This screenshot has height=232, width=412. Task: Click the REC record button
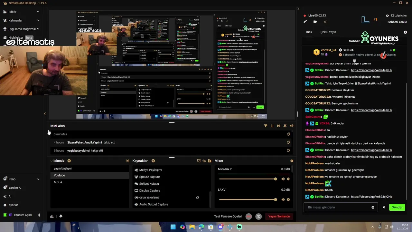pos(248,217)
